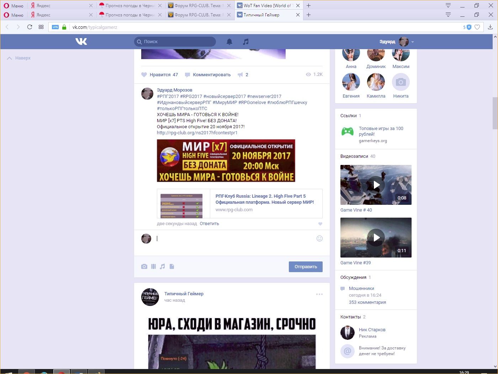Attach a photo using camera icon

[144, 266]
